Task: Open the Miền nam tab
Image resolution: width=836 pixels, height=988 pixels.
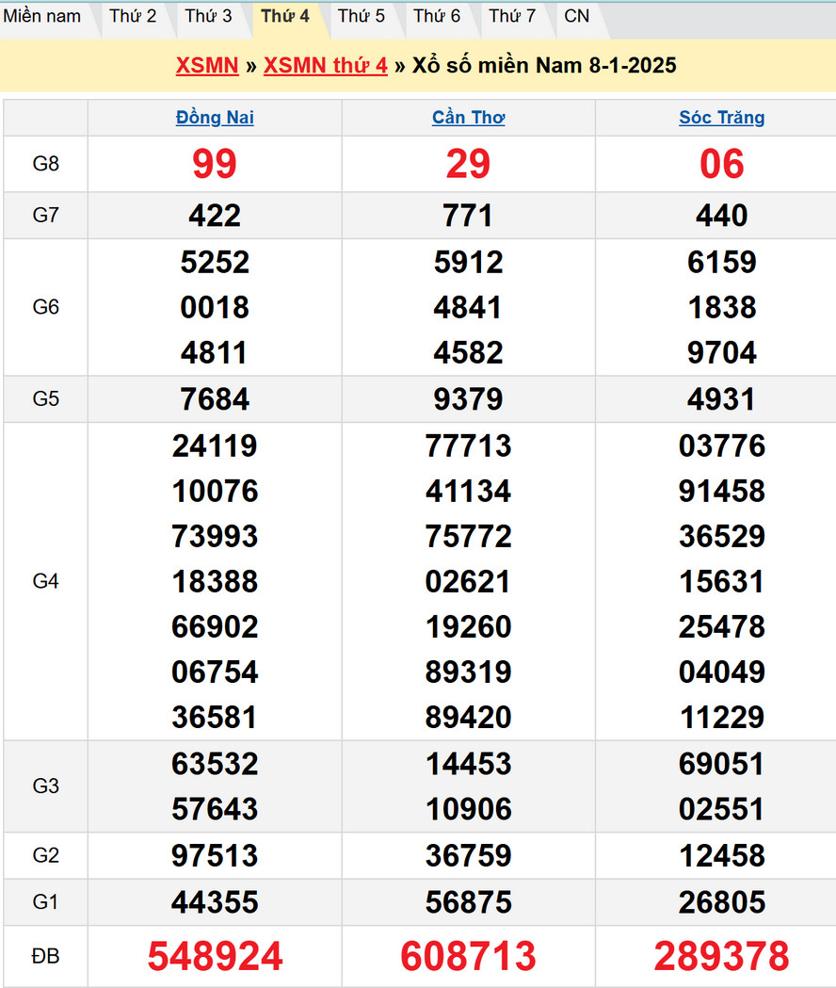Action: (42, 16)
